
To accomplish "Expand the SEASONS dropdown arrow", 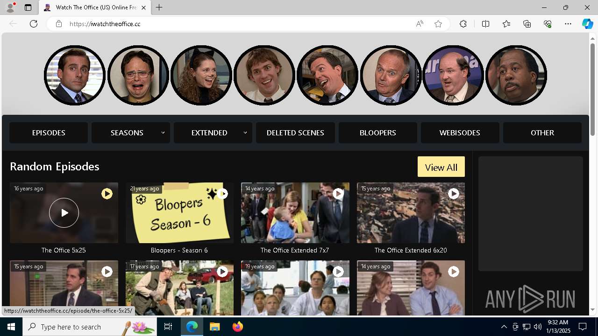I will (163, 133).
